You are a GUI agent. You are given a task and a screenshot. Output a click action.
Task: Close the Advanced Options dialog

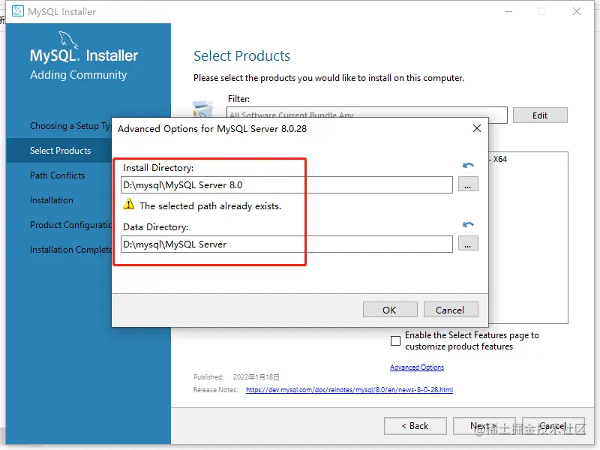click(477, 128)
